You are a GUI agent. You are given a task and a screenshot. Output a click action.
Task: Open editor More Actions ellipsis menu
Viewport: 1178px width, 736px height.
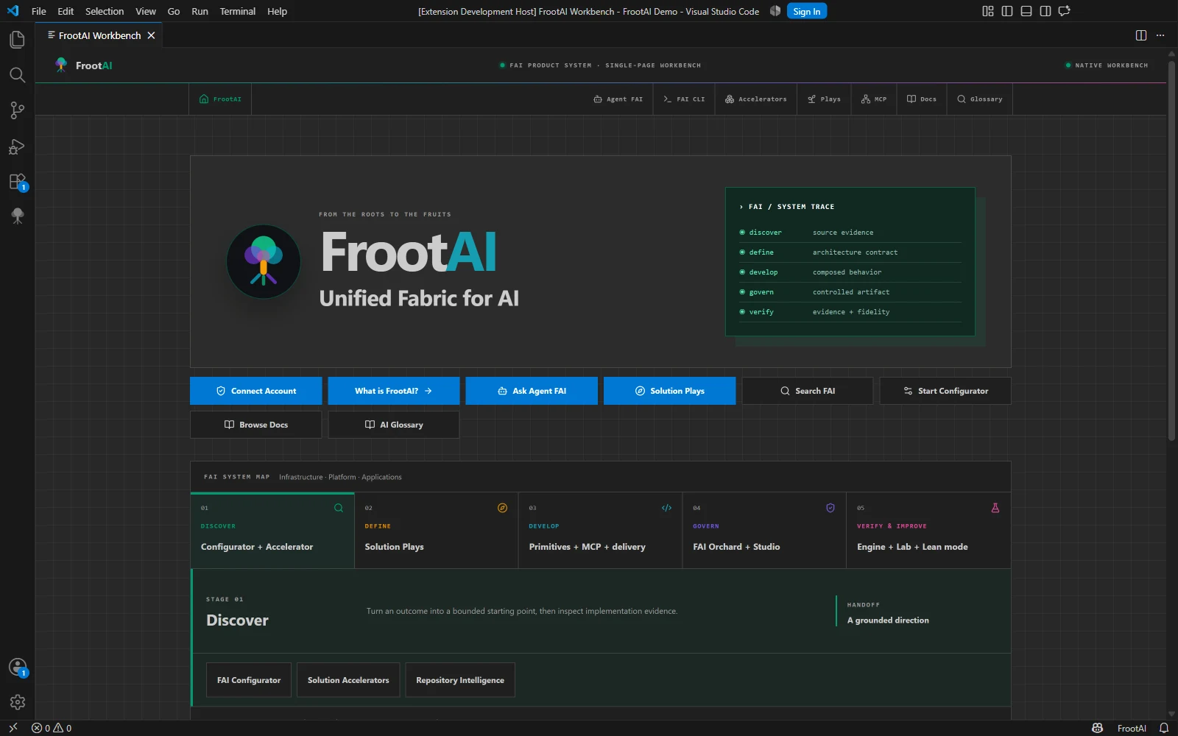coord(1160,35)
